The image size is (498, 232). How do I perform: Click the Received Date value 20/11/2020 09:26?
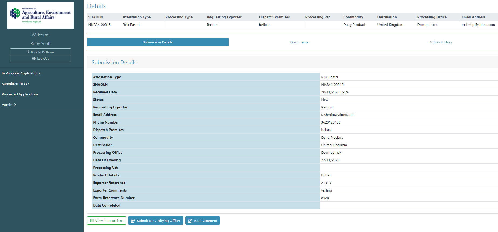(335, 92)
